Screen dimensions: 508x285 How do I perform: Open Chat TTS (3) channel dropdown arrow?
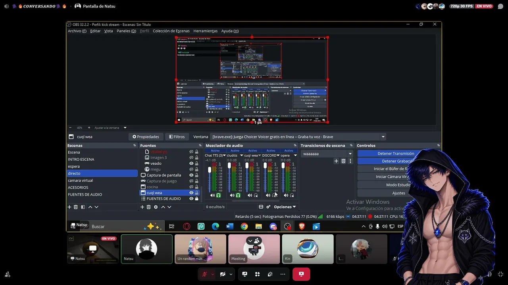[224, 156]
